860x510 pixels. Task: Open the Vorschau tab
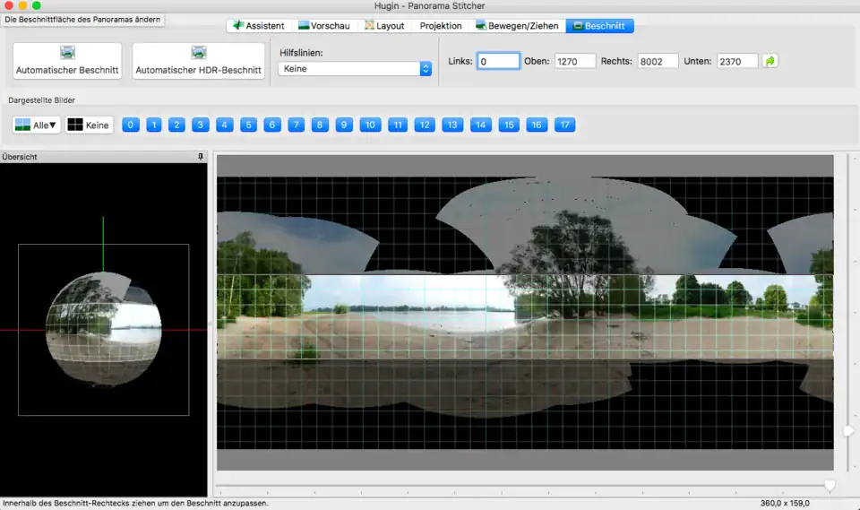pyautogui.click(x=323, y=26)
